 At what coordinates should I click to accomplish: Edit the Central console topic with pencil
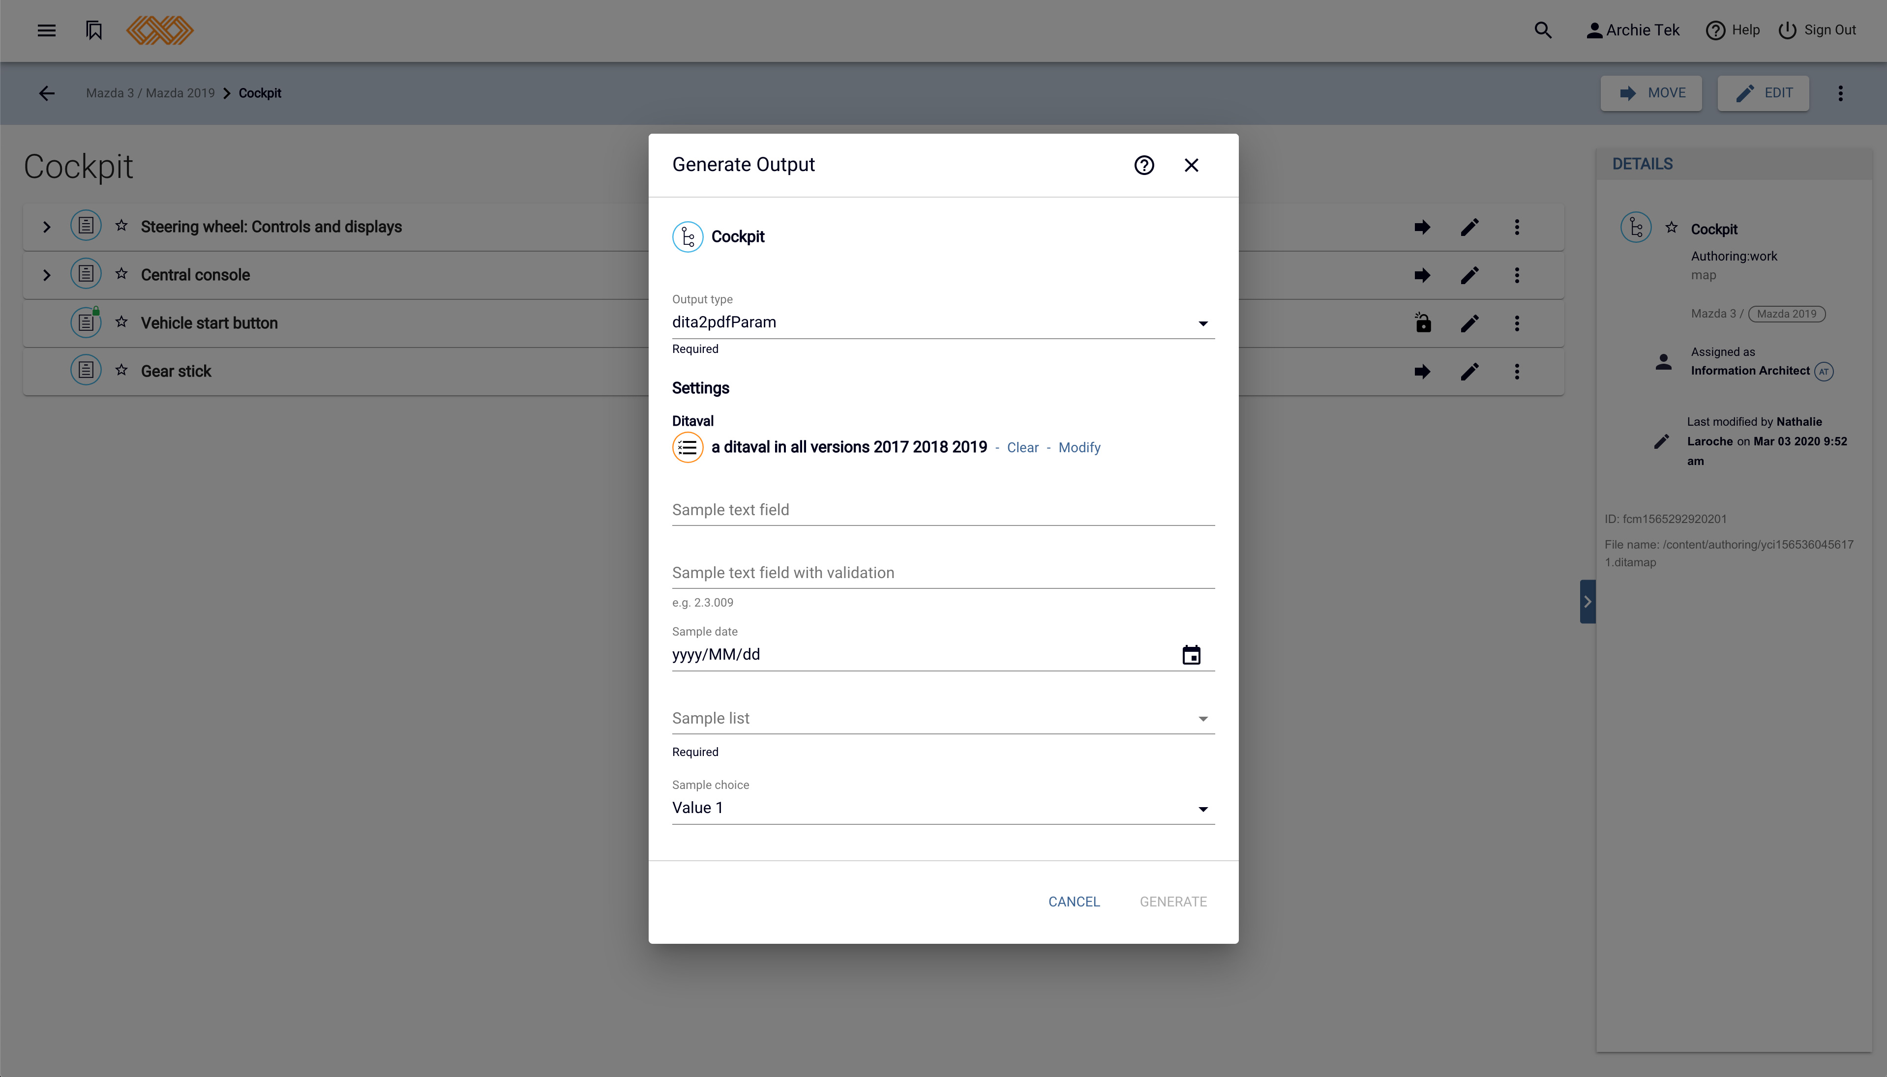click(1469, 275)
